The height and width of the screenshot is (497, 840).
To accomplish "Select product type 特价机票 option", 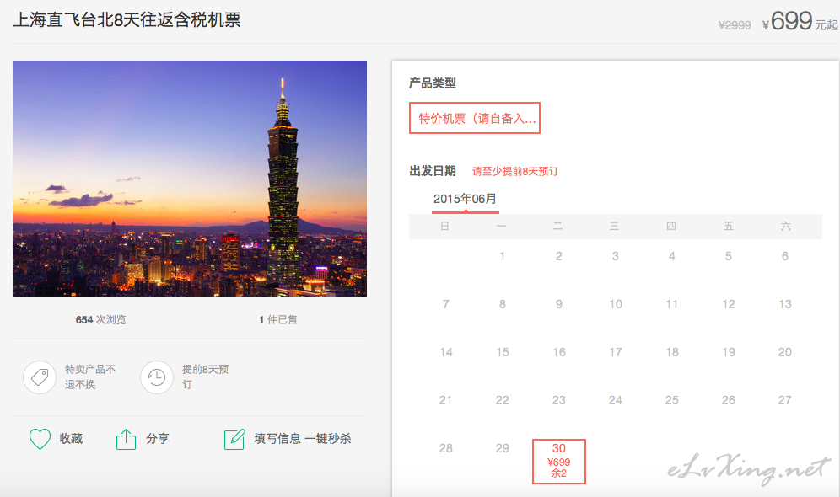I will pos(475,118).
